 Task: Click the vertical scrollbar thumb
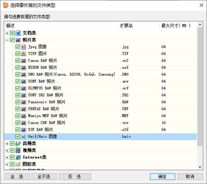tap(200, 86)
